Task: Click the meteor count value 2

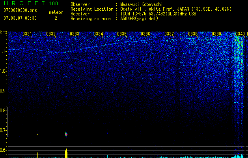Action: coord(56,18)
